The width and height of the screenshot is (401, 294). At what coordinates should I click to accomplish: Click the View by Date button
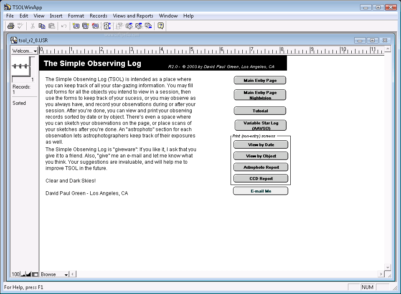coord(261,144)
